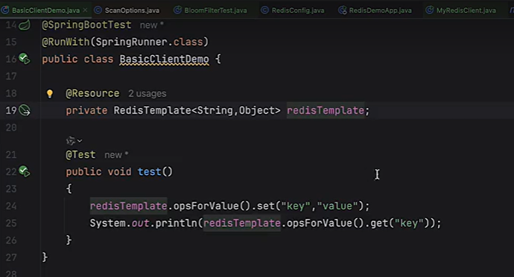Click line number 20 in the gutter
The image size is (514, 277).
tap(11, 127)
